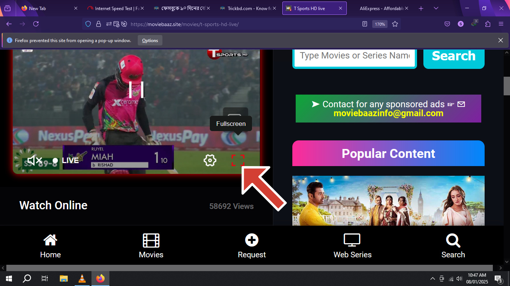Open Request page with plus icon
This screenshot has height=286, width=510.
tap(252, 246)
